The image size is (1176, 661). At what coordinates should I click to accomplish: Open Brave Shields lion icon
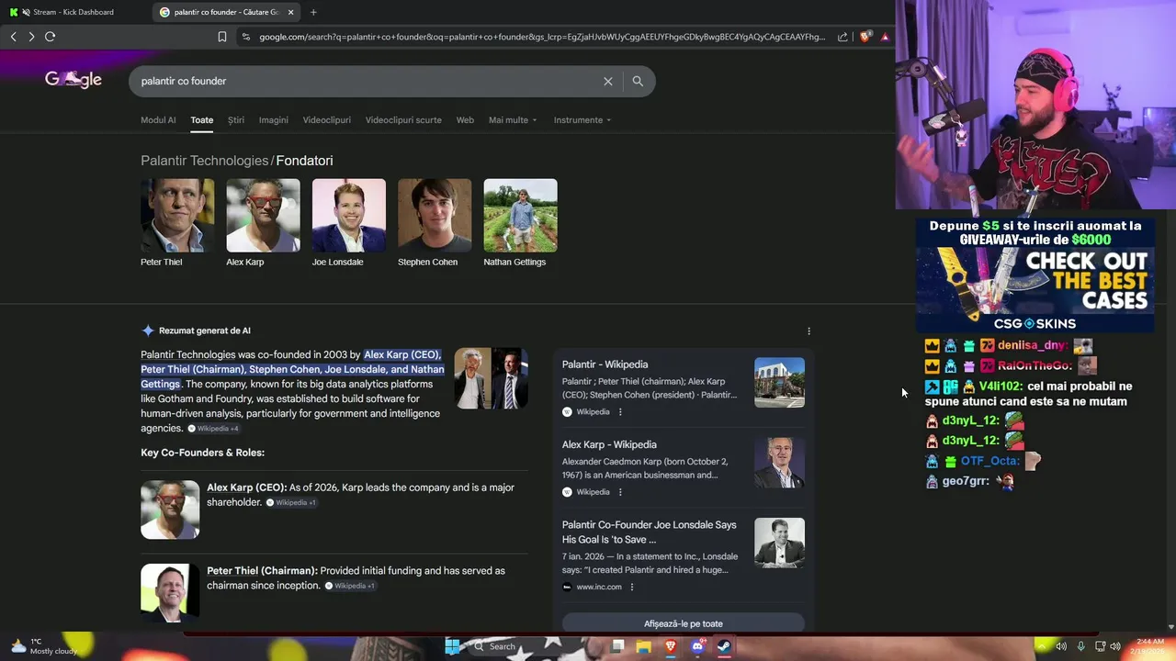(x=865, y=37)
